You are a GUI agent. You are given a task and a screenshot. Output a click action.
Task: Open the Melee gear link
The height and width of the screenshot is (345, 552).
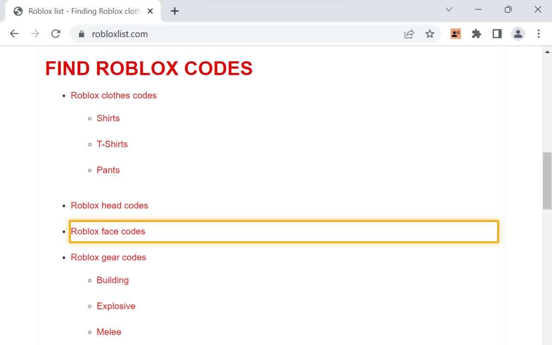click(x=109, y=332)
